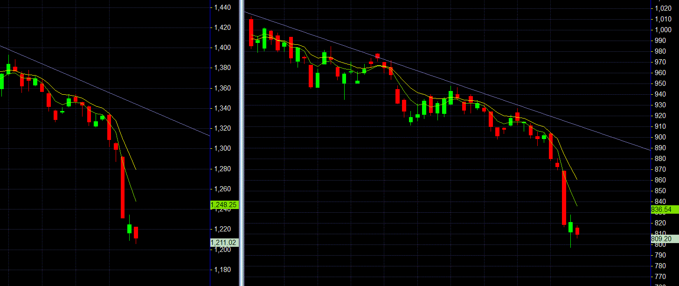The image size is (679, 286).
Task: Select the 930 price label
Action: pyautogui.click(x=661, y=105)
